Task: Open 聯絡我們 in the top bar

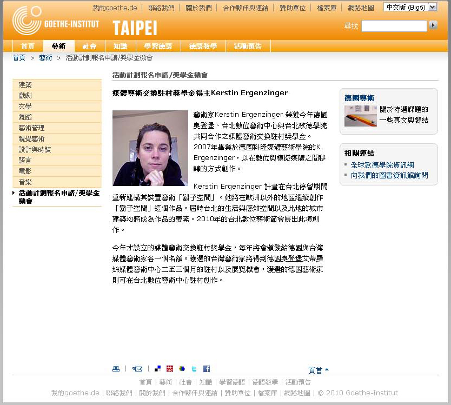Action: (x=161, y=8)
